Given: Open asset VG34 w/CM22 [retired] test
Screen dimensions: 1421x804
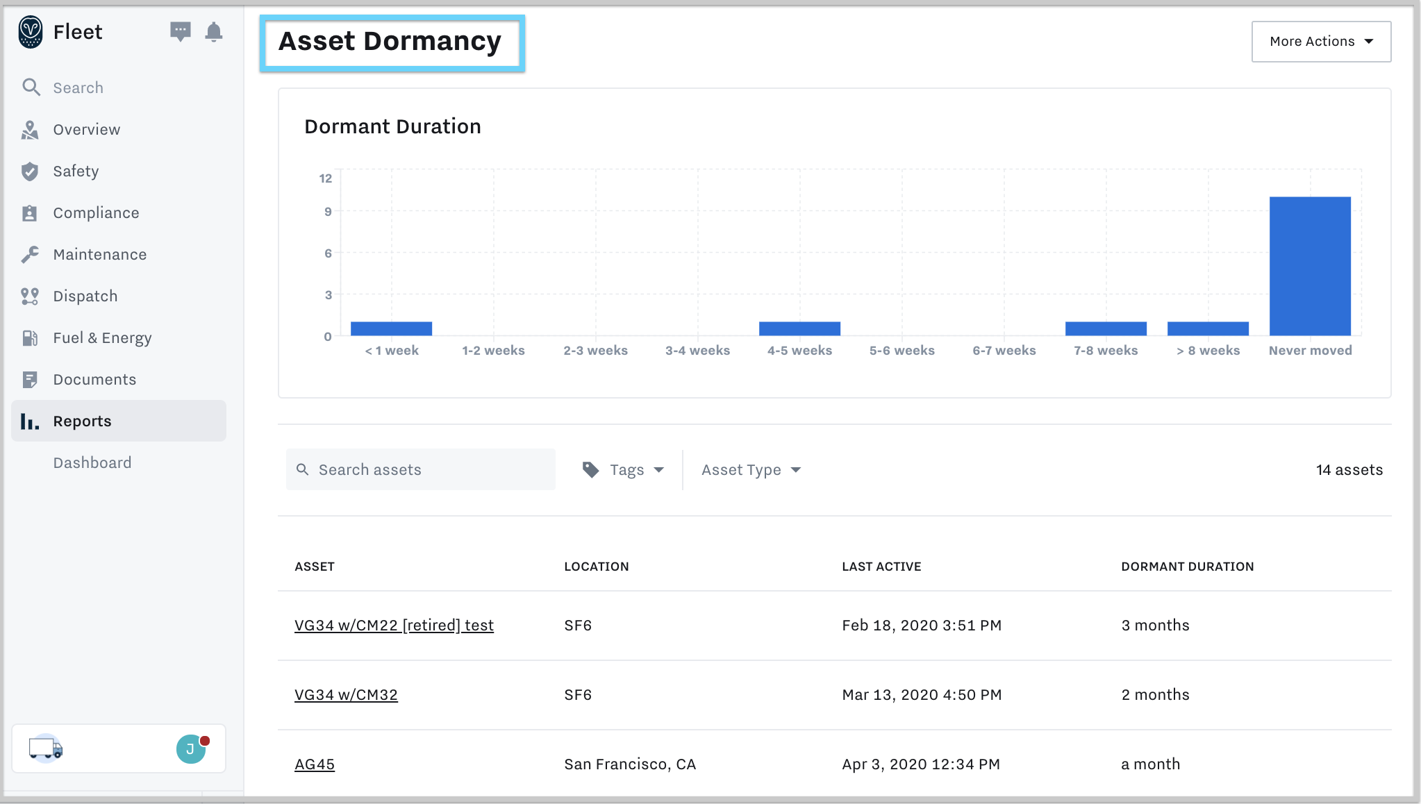Looking at the screenshot, I should (x=394, y=626).
